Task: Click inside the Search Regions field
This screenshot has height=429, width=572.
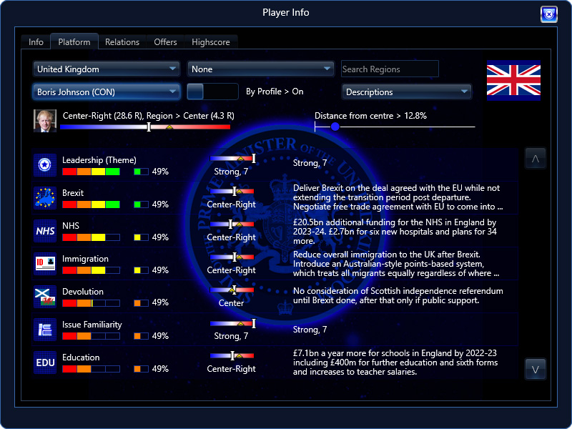Action: [x=390, y=69]
